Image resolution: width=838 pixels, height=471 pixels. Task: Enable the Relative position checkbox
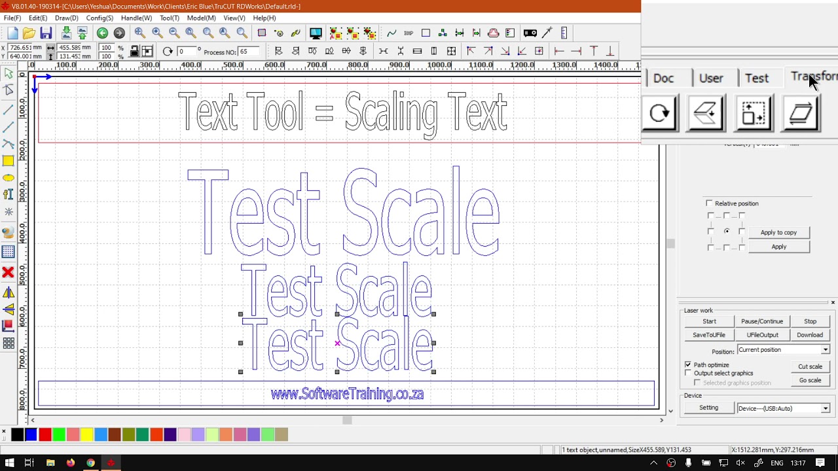click(709, 203)
